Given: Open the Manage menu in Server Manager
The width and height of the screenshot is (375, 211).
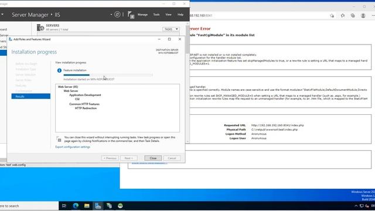Looking at the screenshot, I should click(142, 15).
